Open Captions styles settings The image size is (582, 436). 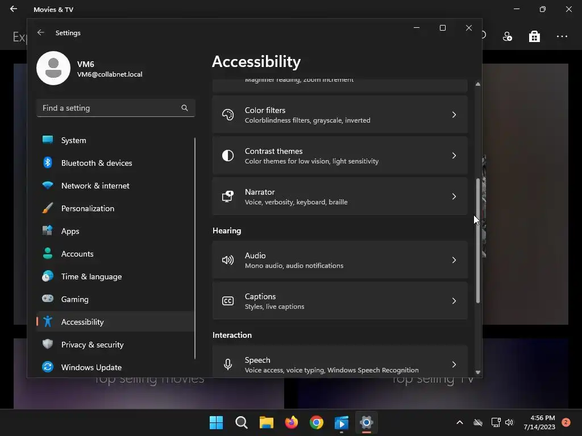click(x=340, y=301)
